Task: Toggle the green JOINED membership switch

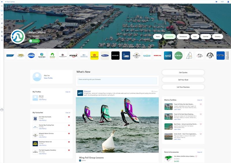Action: coord(34,41)
